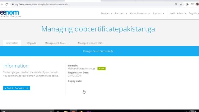
Task: Click the Windows search icon in taskbar
Action: point(4,111)
